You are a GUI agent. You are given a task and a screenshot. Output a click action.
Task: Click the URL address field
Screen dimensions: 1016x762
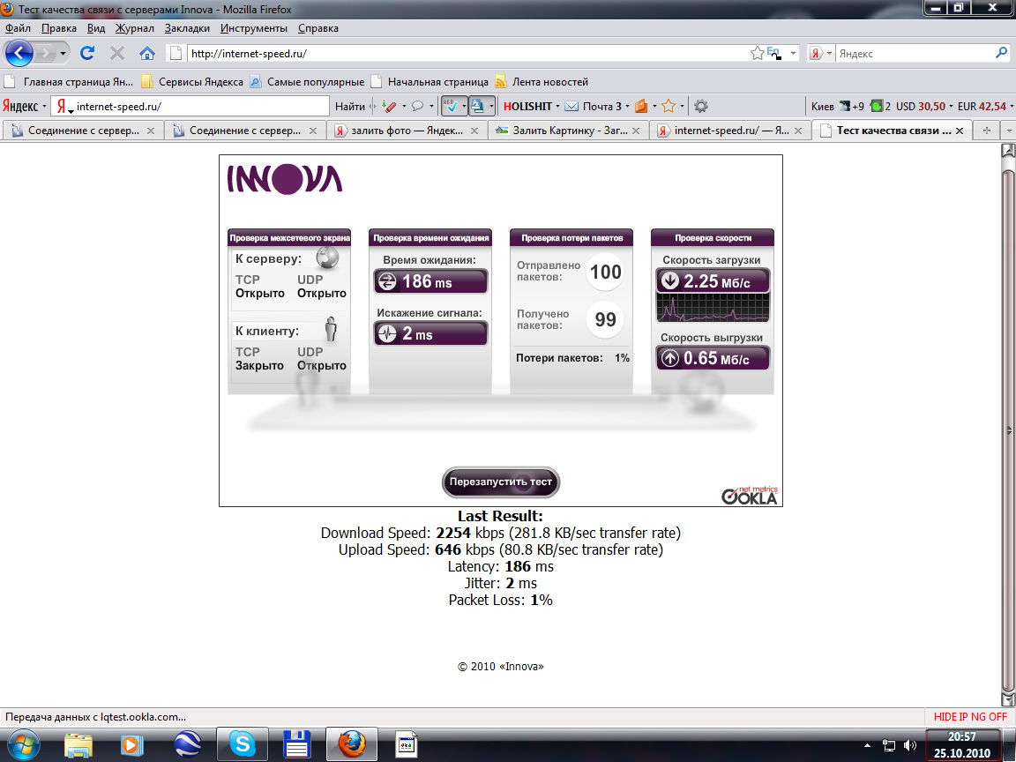point(467,53)
